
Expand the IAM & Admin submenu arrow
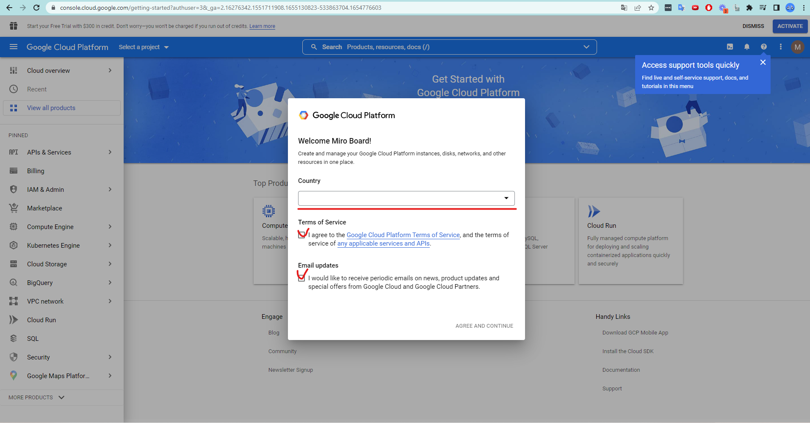(x=110, y=190)
